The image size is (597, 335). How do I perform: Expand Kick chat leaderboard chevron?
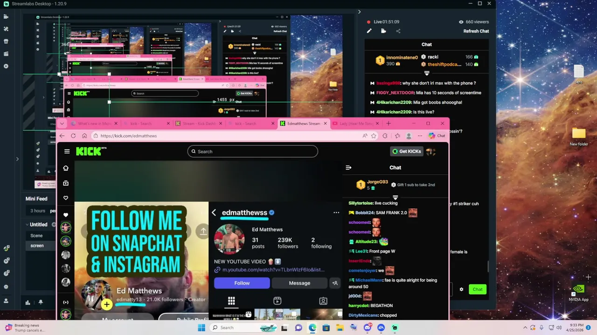(395, 197)
